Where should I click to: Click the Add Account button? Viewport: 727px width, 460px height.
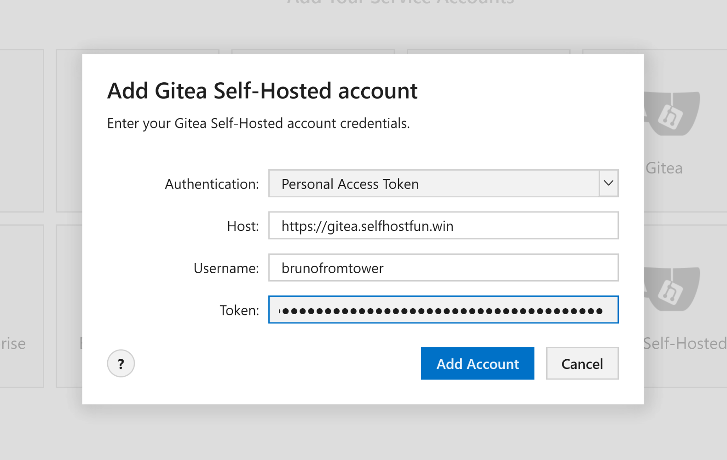click(x=477, y=363)
